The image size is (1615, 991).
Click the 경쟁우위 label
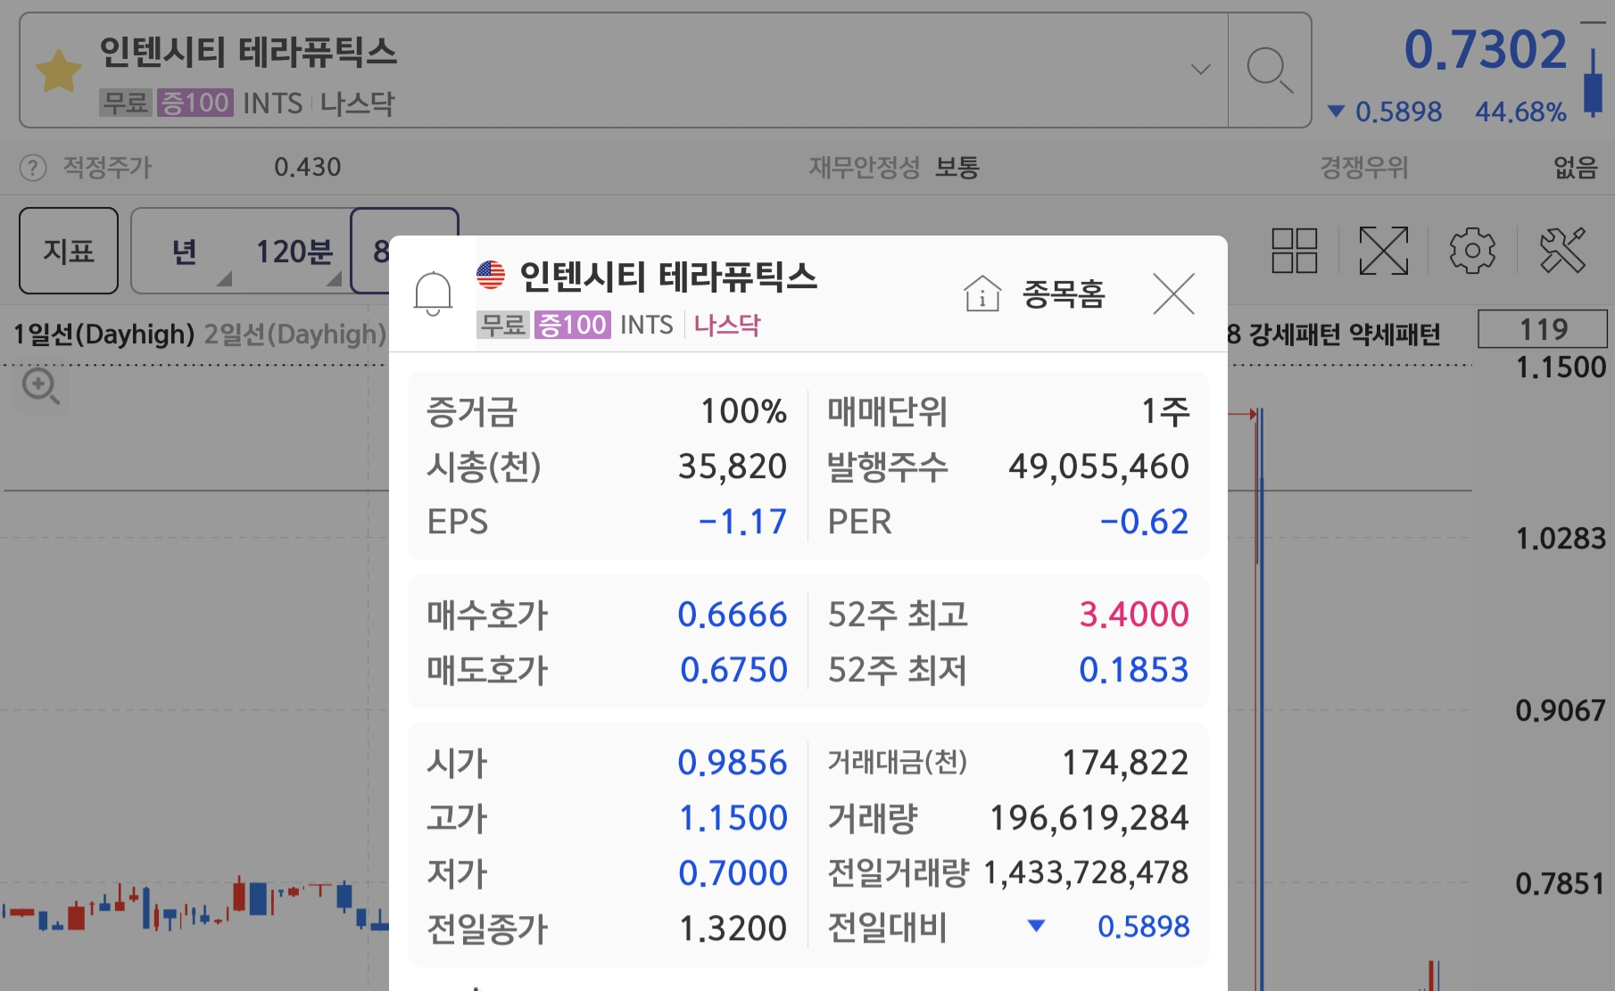pyautogui.click(x=1363, y=168)
